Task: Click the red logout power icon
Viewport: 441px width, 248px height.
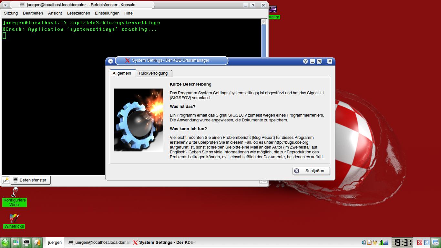Action: click(x=420, y=243)
